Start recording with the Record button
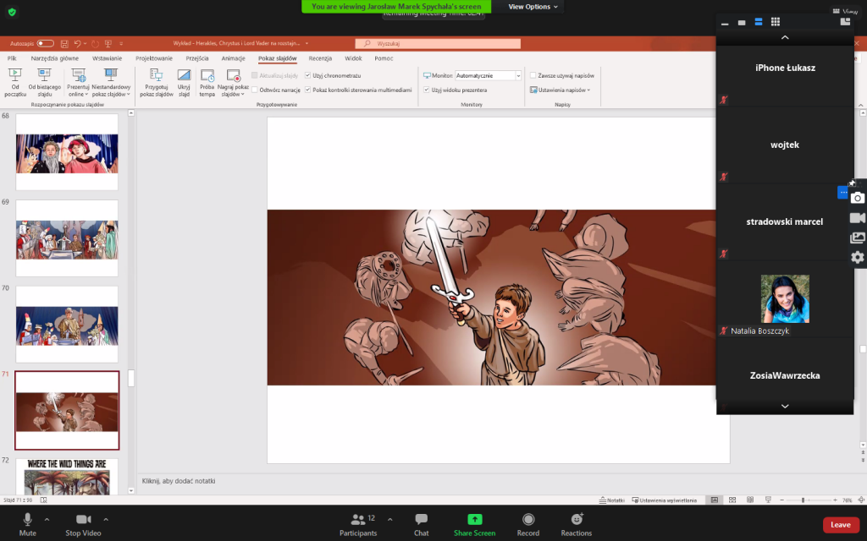 click(528, 520)
